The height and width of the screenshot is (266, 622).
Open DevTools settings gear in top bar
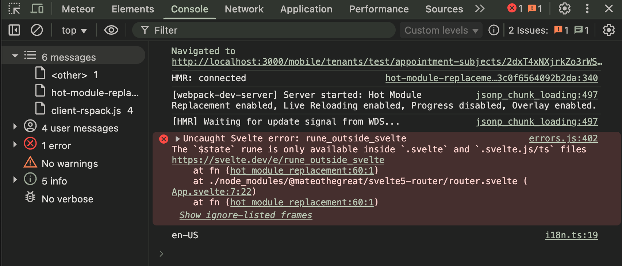(564, 8)
